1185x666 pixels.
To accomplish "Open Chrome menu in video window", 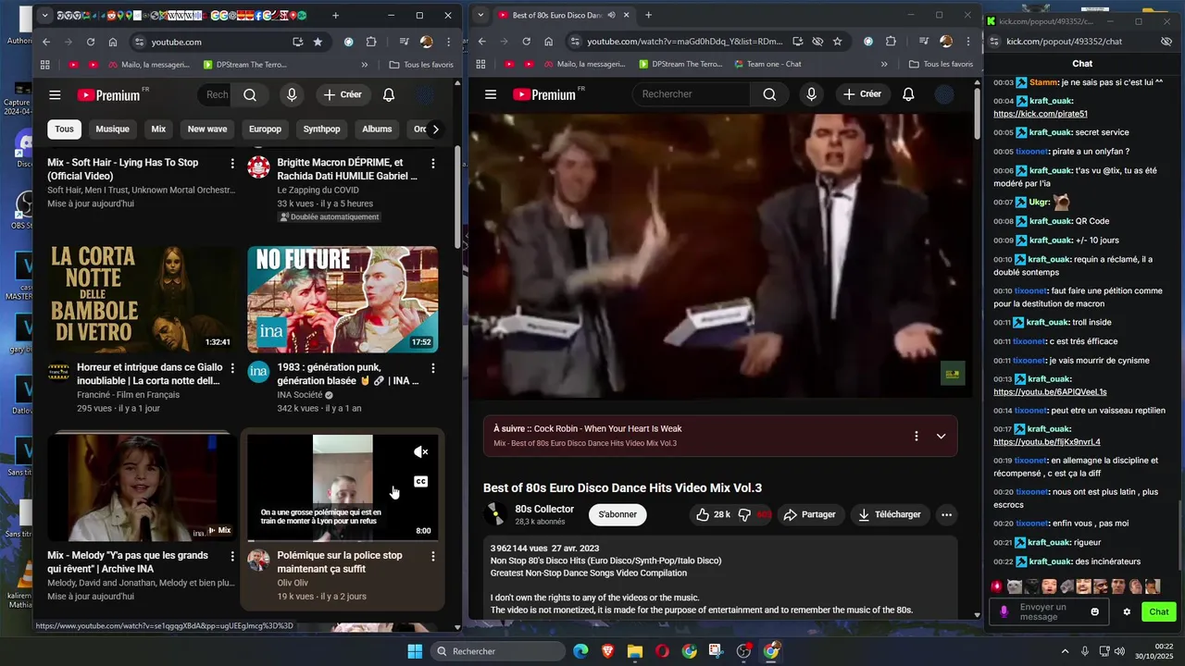I will (968, 42).
